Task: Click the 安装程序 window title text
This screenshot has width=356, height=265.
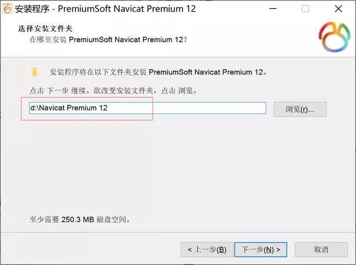Action: [x=105, y=9]
